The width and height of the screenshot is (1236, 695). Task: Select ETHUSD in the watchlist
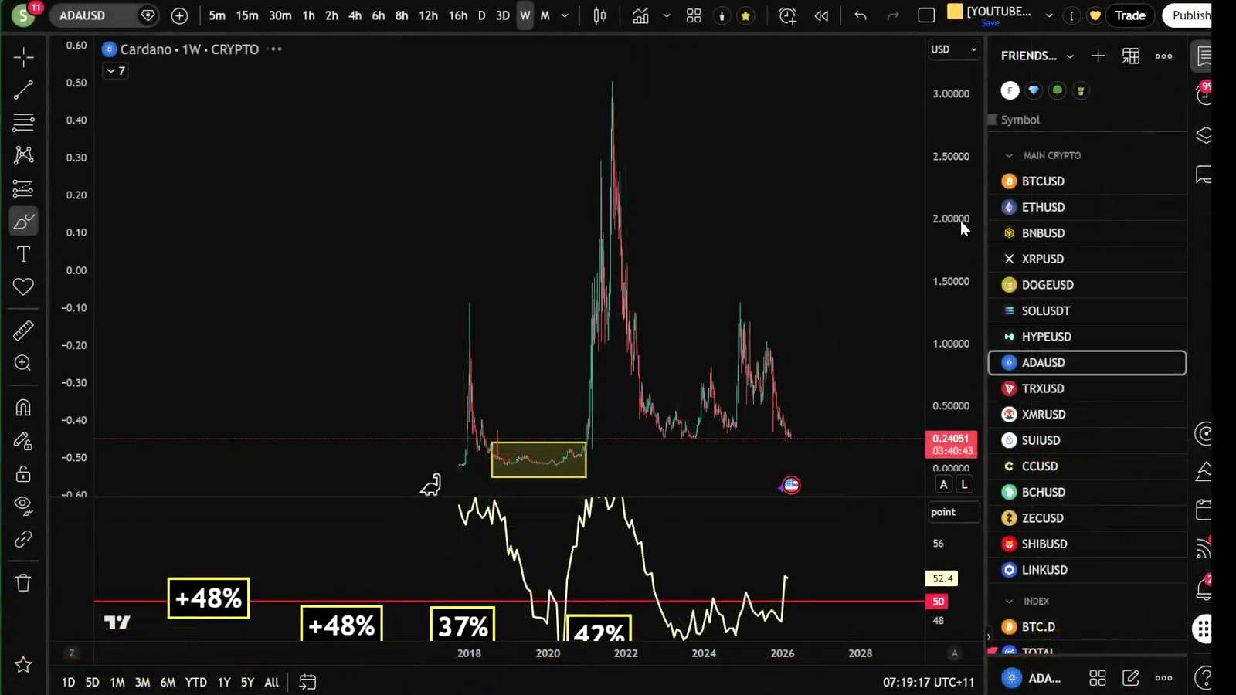point(1087,207)
